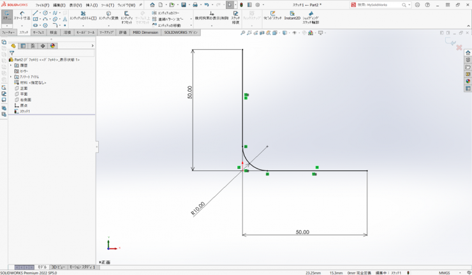Toggle display/delete geometric relations (幾何拘束の表示/削除)

tap(212, 15)
